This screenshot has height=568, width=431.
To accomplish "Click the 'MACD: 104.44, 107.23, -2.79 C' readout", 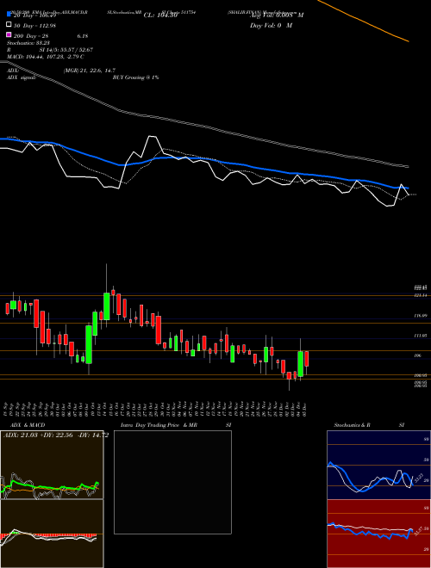I will 46,57.
